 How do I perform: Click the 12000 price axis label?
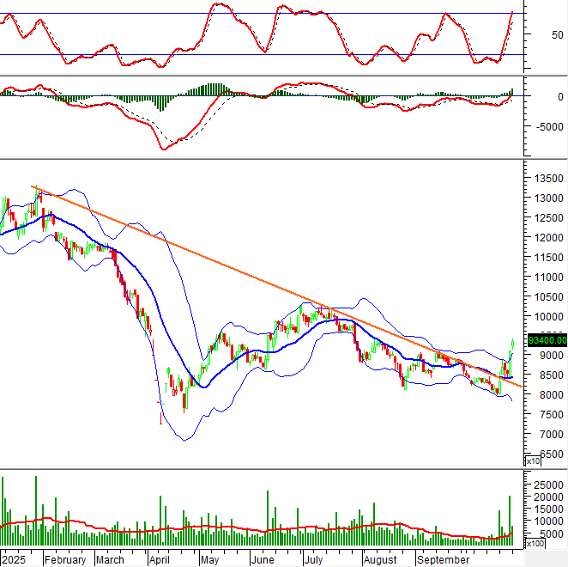point(547,238)
